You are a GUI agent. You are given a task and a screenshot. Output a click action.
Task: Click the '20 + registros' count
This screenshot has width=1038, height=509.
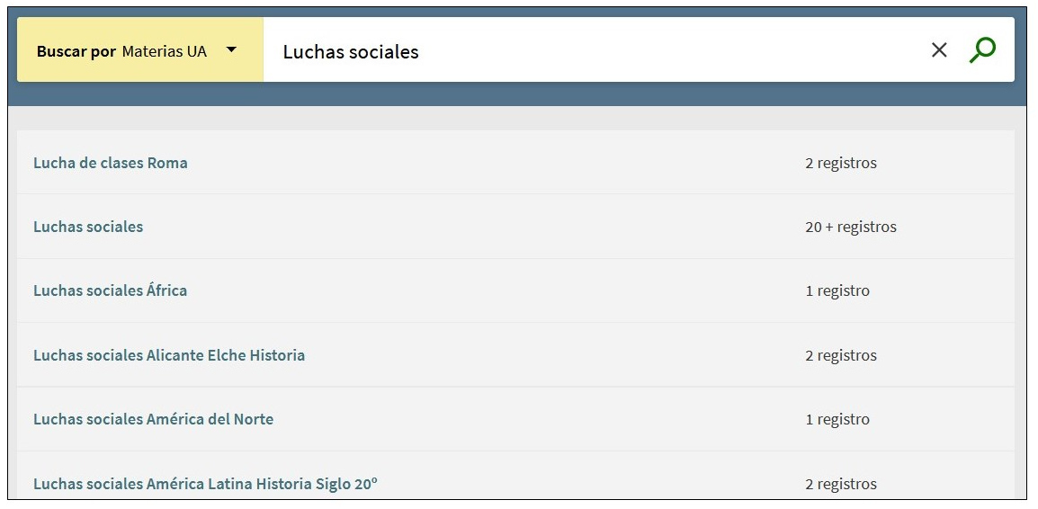pos(851,227)
